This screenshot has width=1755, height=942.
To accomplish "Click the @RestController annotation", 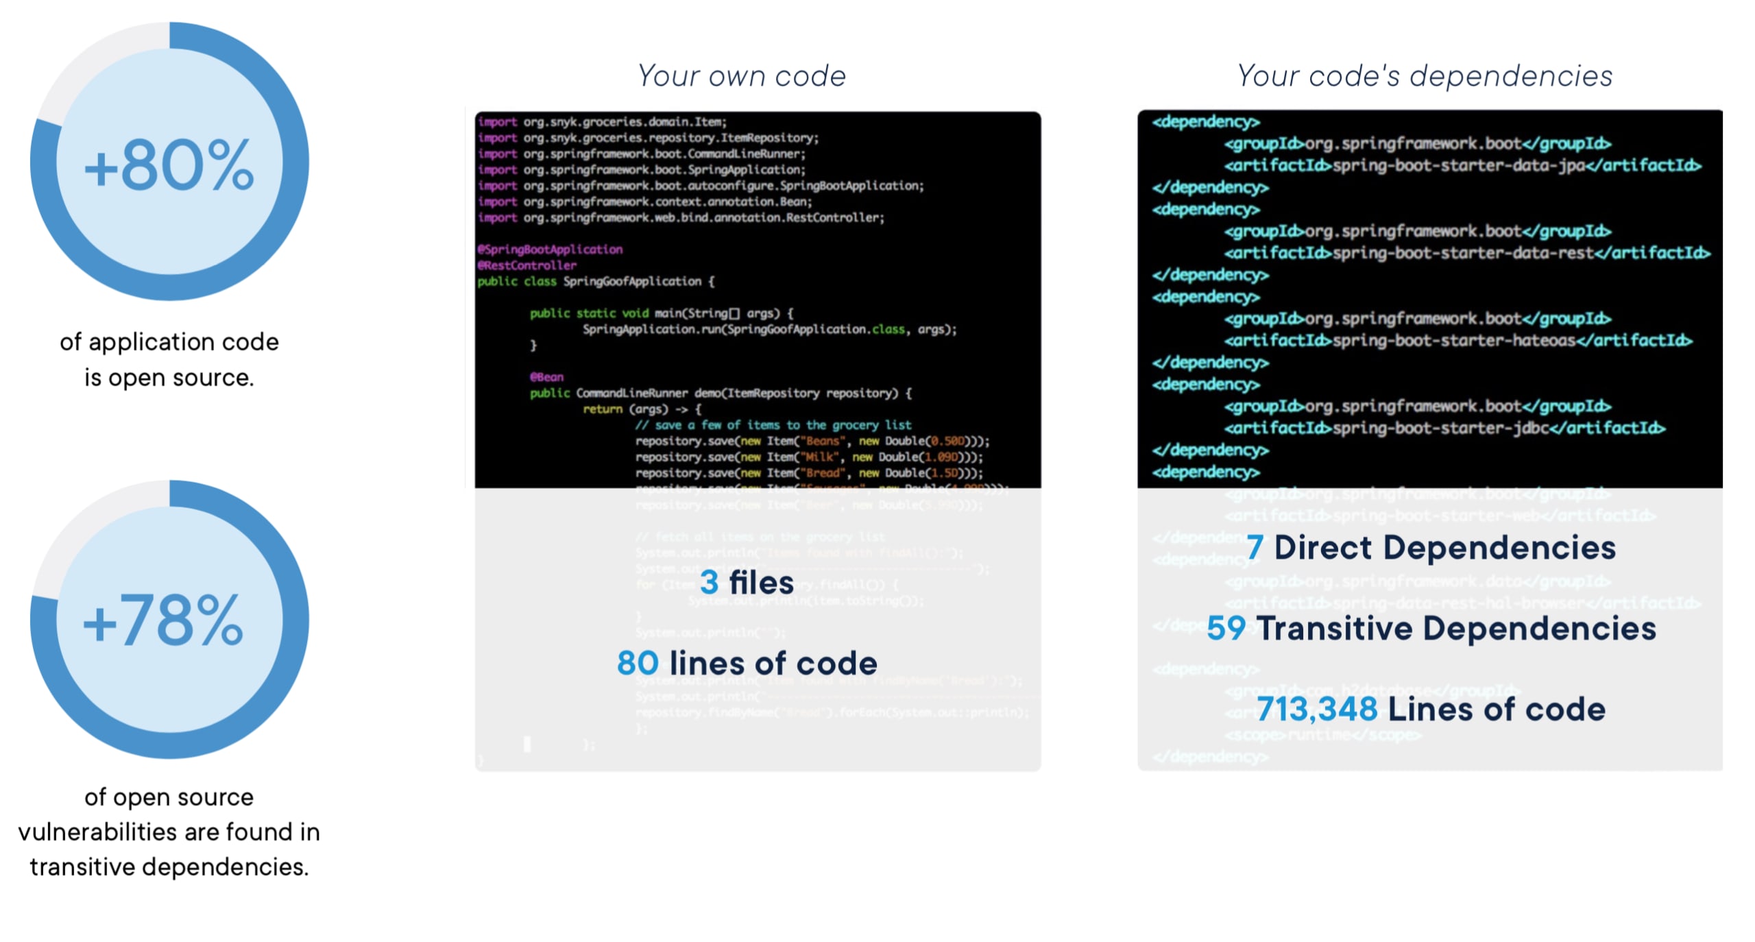I will [x=526, y=265].
